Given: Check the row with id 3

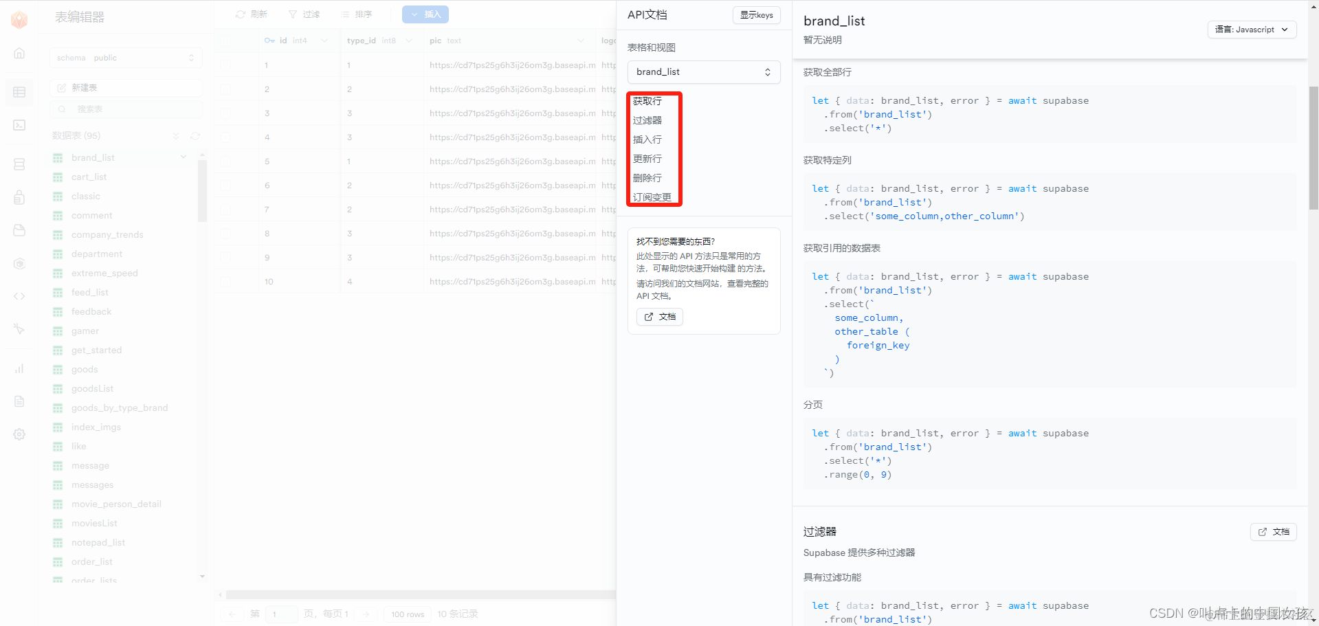Looking at the screenshot, I should click(225, 113).
